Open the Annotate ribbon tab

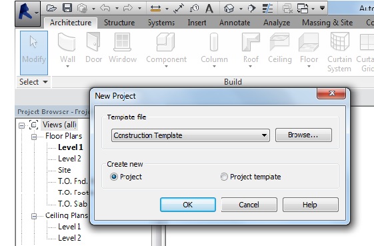(235, 23)
